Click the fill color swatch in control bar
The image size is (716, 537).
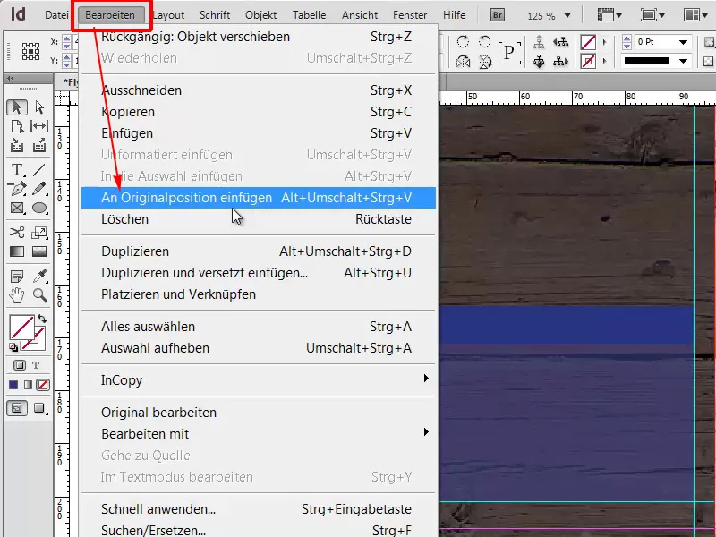[588, 42]
